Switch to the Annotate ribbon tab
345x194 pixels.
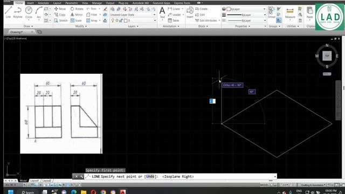pyautogui.click(x=43, y=3)
